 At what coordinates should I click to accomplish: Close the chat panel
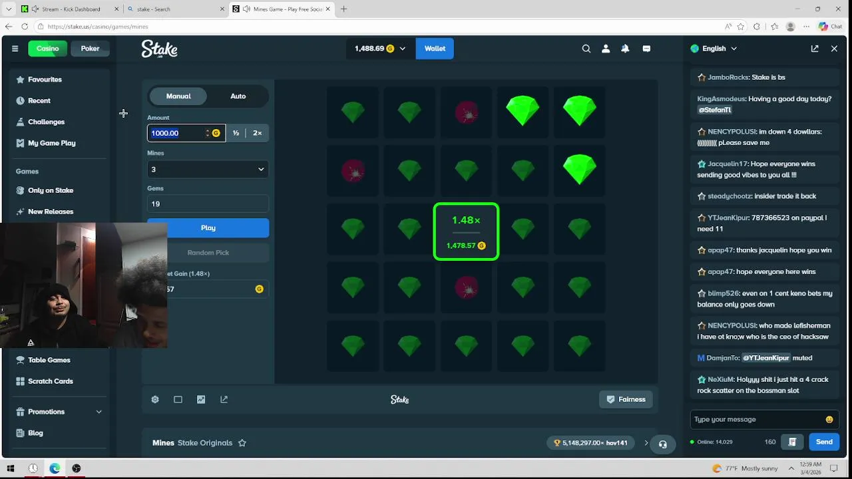[x=834, y=49]
